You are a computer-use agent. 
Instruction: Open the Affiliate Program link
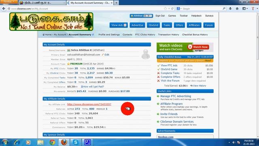point(172,104)
